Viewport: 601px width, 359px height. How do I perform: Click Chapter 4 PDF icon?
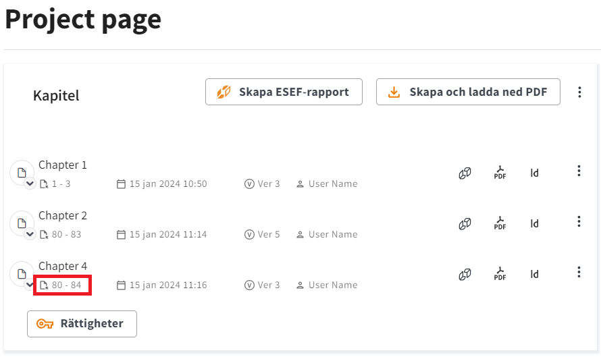500,274
